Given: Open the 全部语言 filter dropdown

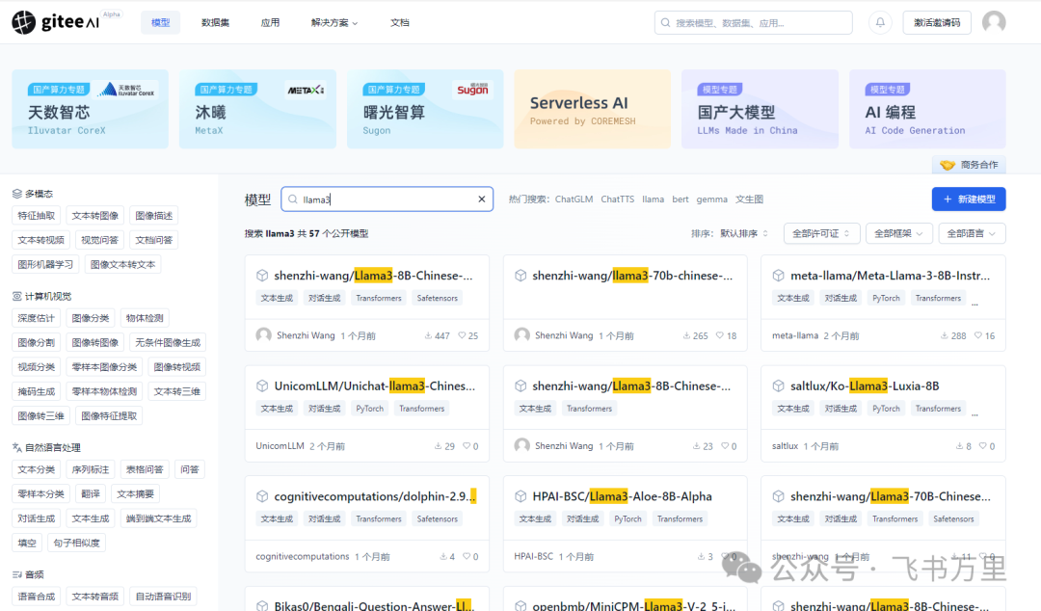Looking at the screenshot, I should tap(972, 234).
